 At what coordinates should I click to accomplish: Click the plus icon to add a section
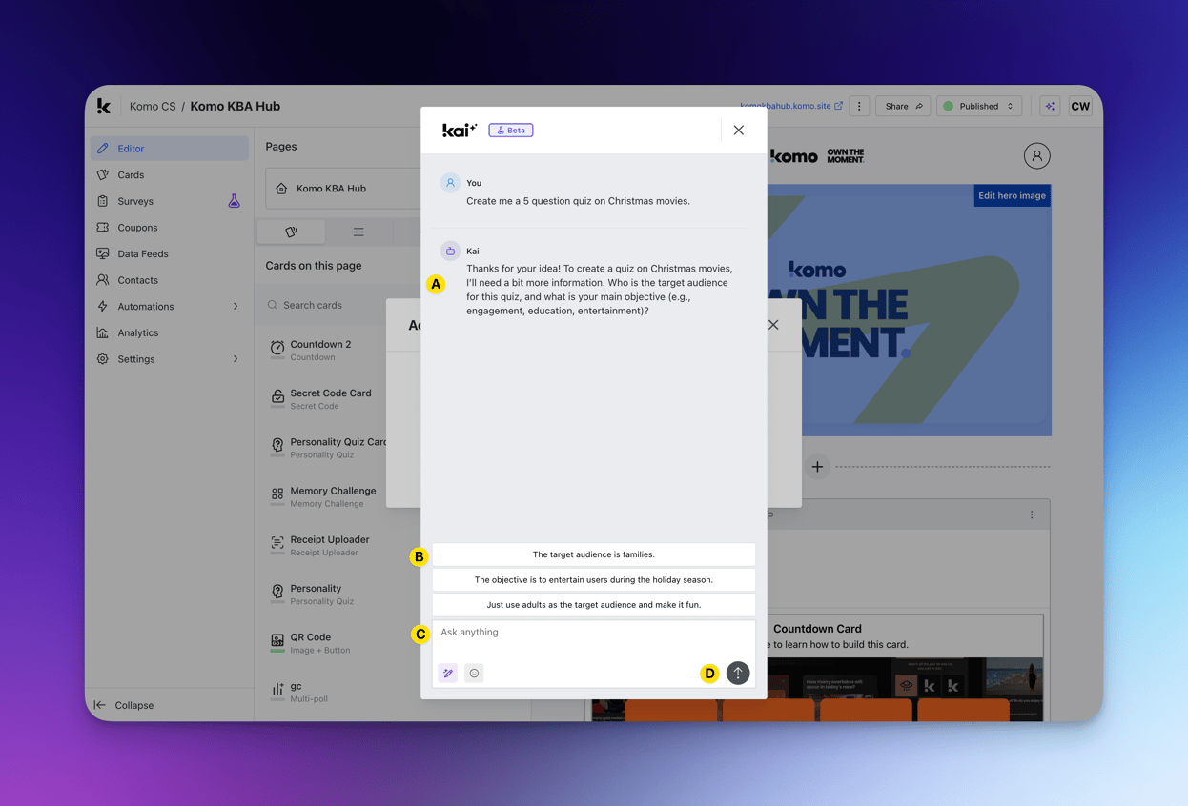coord(817,467)
